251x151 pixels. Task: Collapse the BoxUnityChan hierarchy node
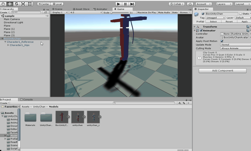(x=2, y=39)
